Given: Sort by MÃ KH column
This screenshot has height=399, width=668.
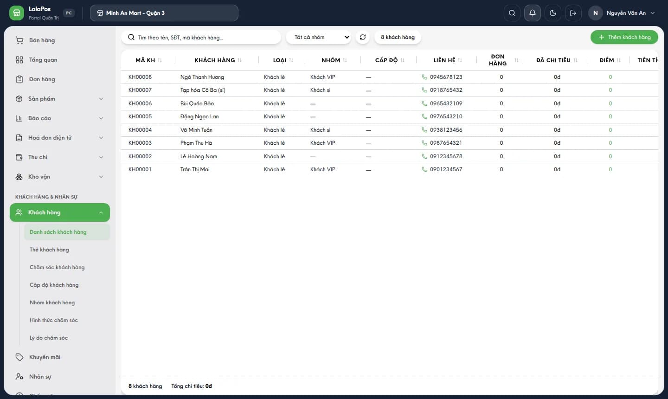Looking at the screenshot, I should point(160,60).
